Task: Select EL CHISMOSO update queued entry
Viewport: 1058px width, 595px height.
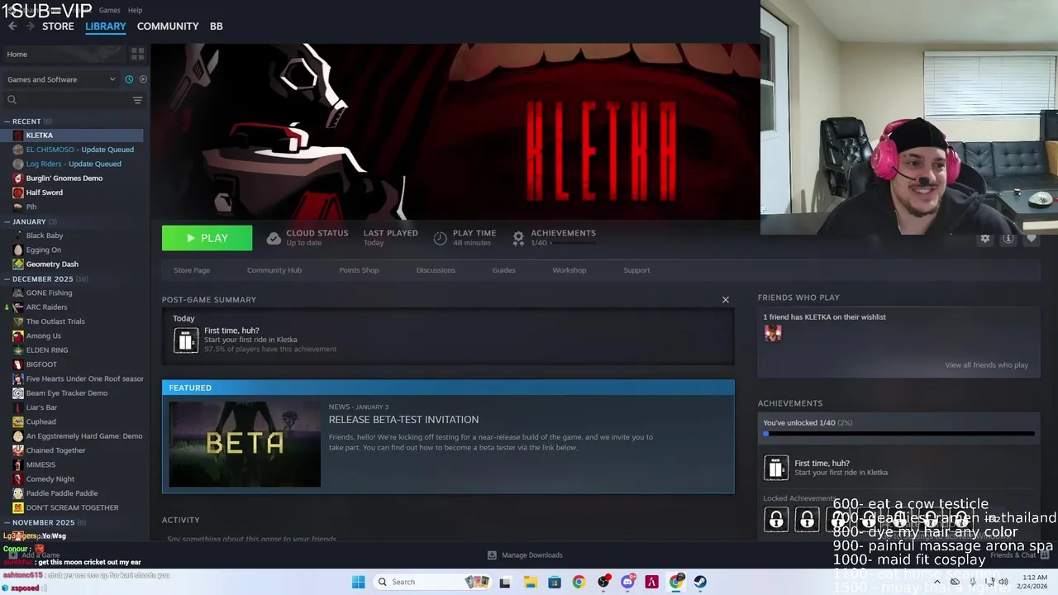Action: click(79, 150)
